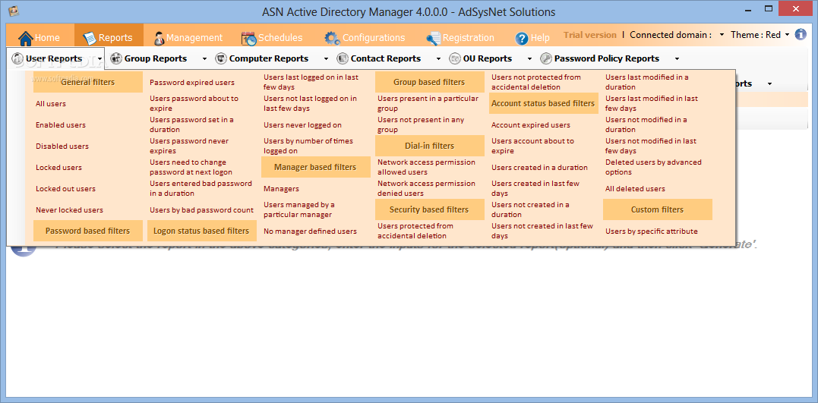Viewport: 818px width, 403px height.
Task: Expand the OU Reports dropdown arrow
Action: (529, 59)
